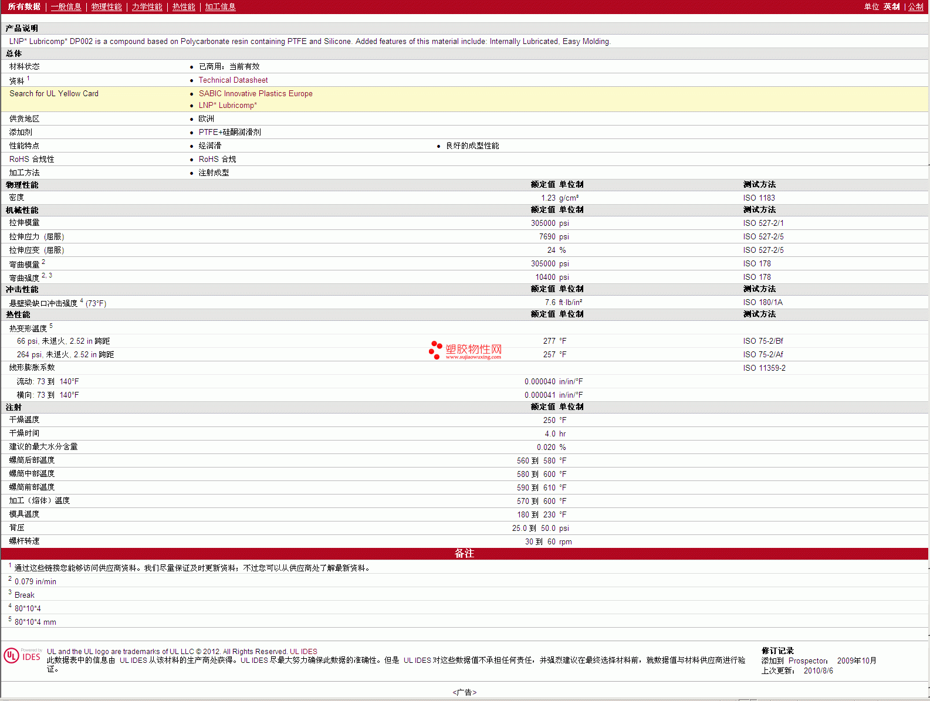
Task: Select 拉伸应变 value 24 %
Action: pyautogui.click(x=556, y=250)
